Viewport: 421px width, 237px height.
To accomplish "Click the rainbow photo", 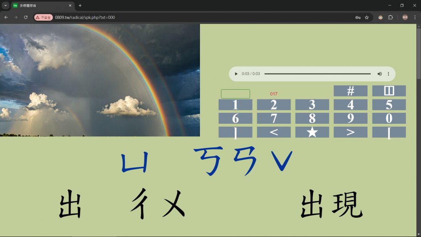I will pyautogui.click(x=100, y=80).
